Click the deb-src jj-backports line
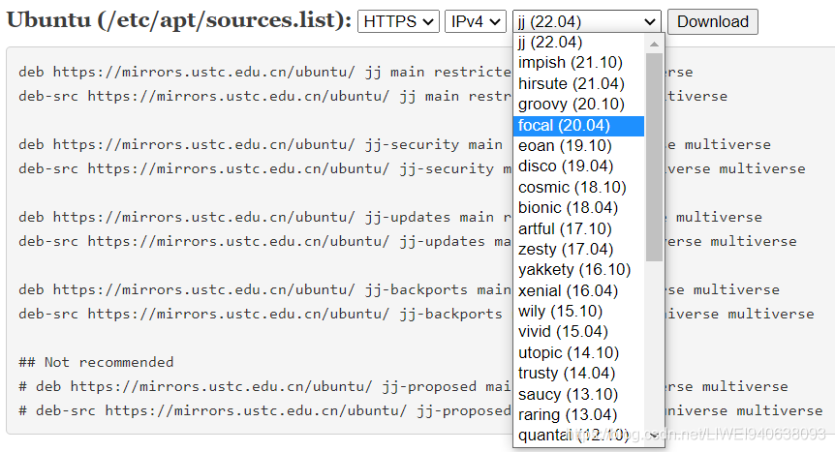The height and width of the screenshot is (452, 835). click(416, 315)
